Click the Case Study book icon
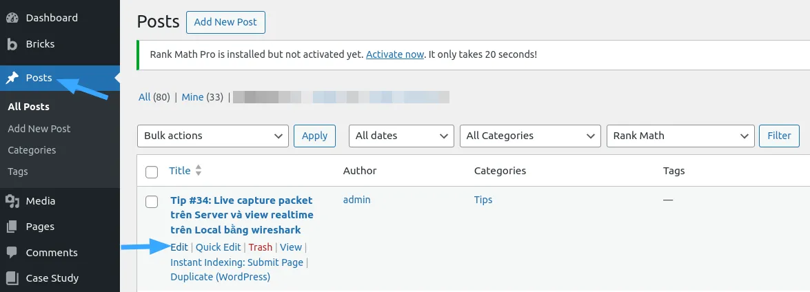The height and width of the screenshot is (292, 810). pyautogui.click(x=12, y=278)
